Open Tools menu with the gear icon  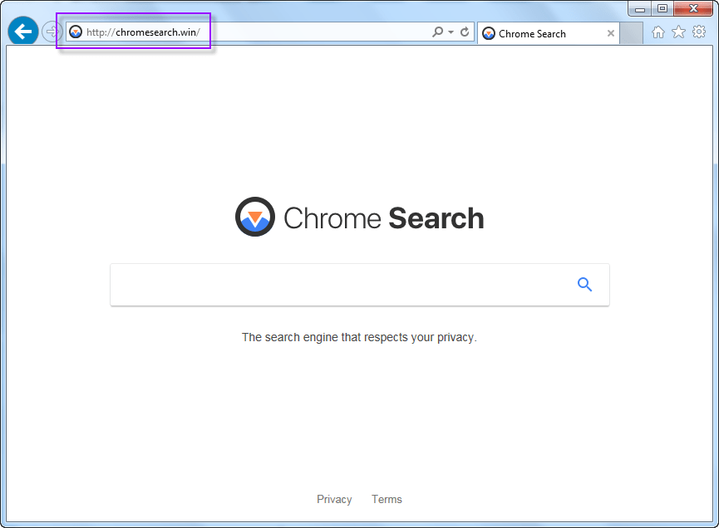(x=699, y=32)
